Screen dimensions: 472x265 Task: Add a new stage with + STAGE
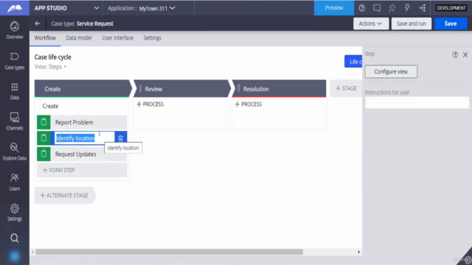[x=346, y=88]
